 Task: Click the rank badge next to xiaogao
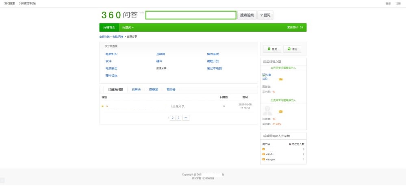[x=264, y=159]
